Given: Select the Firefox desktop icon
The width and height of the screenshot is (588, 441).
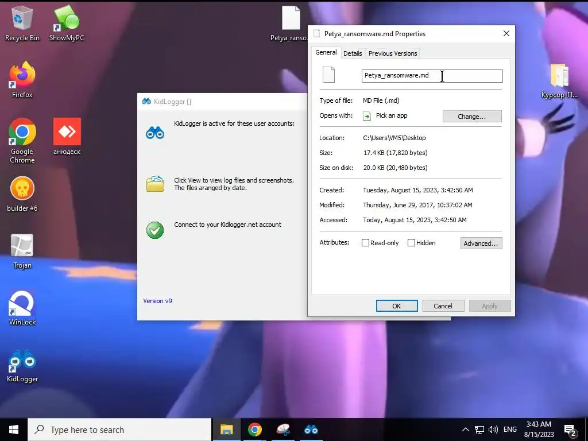Looking at the screenshot, I should click(22, 80).
